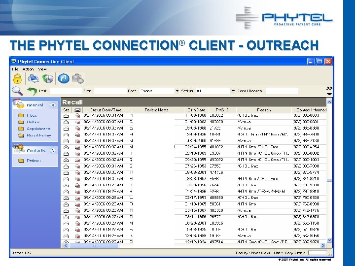Click the birth date 02/24/1955 cell
355x266 pixels.
click(x=196, y=147)
